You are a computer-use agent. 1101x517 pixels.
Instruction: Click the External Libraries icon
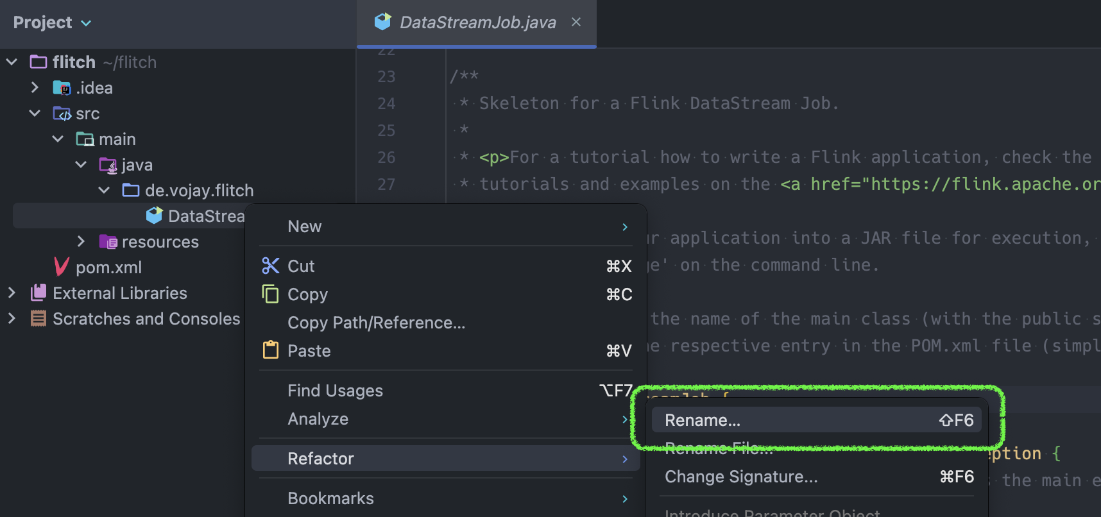pyautogui.click(x=38, y=293)
